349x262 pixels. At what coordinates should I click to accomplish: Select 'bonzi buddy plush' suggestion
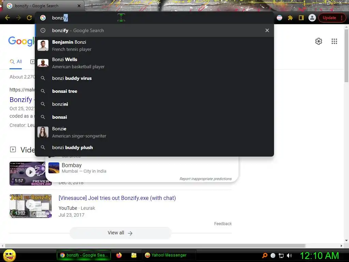pyautogui.click(x=154, y=147)
